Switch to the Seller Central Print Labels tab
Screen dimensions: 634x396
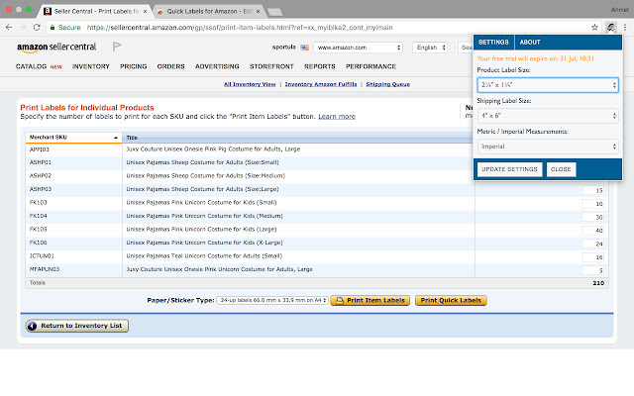(96, 11)
